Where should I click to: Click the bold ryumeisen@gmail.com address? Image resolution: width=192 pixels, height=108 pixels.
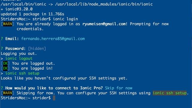point(104,24)
